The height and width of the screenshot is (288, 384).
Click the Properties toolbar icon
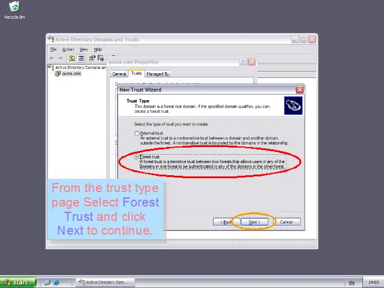point(92,58)
